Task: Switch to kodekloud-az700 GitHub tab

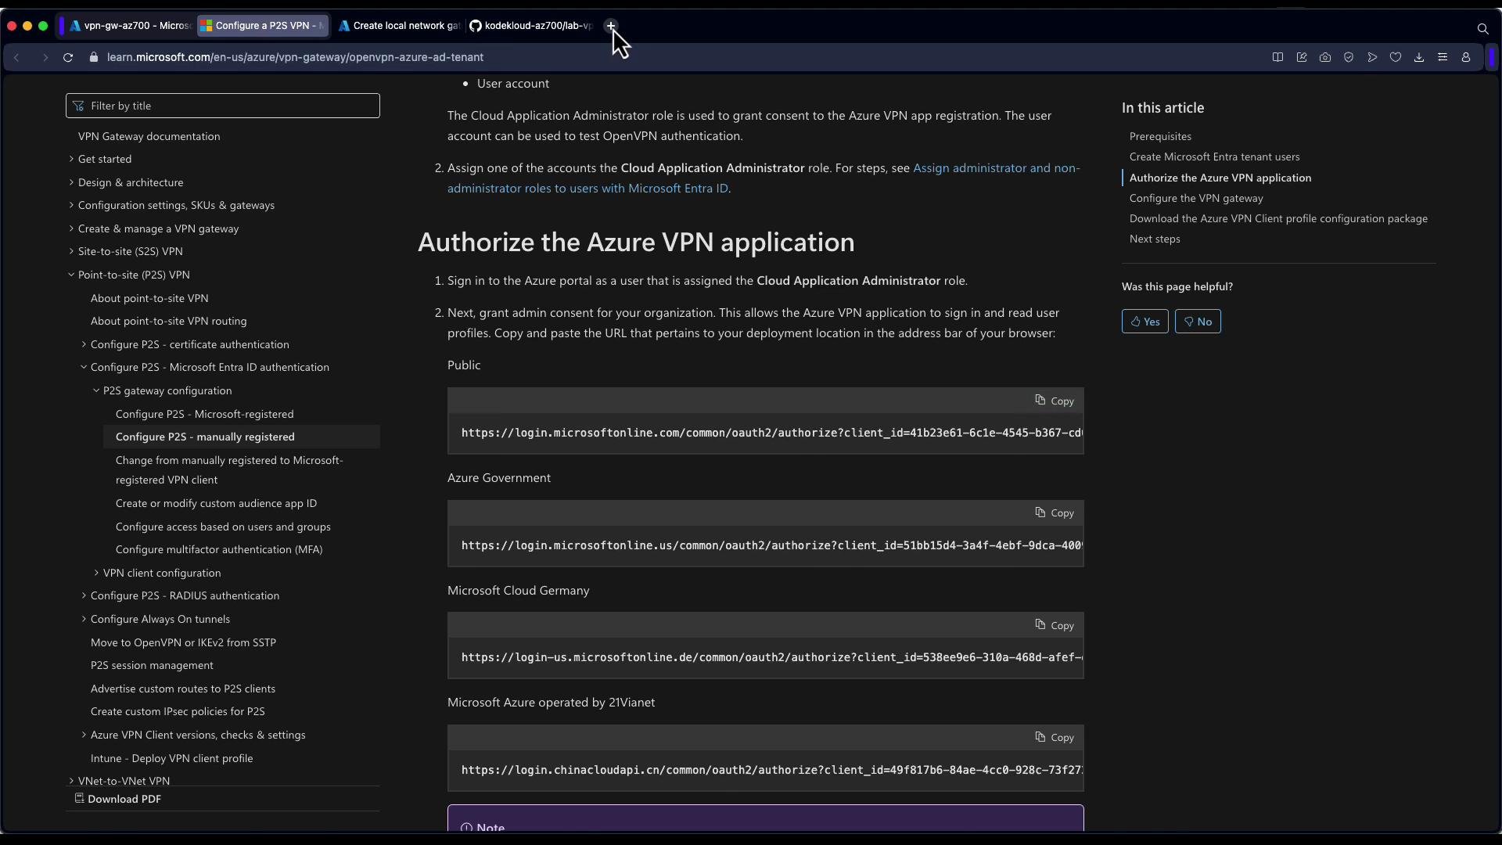Action: tap(532, 26)
